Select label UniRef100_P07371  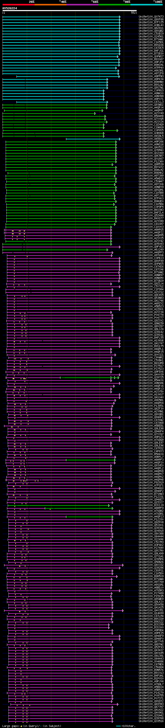coord(151,698)
